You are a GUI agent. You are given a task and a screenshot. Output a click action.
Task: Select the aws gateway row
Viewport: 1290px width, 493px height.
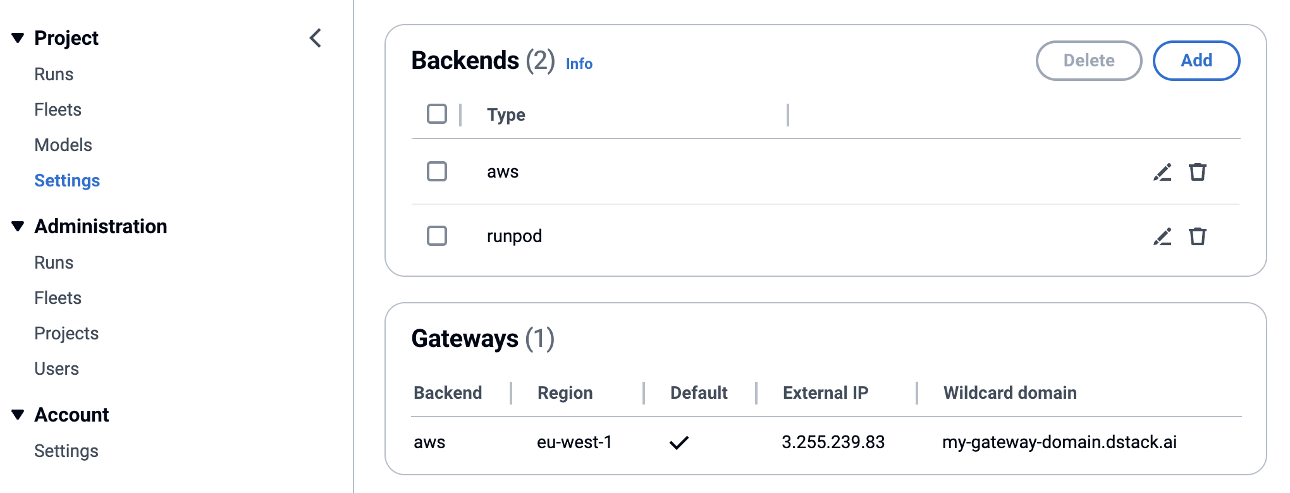(x=826, y=442)
